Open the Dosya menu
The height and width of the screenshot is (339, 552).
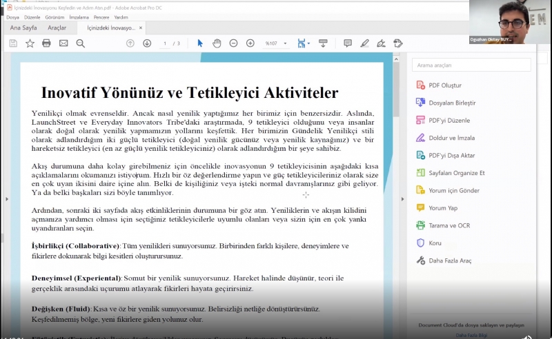point(12,17)
